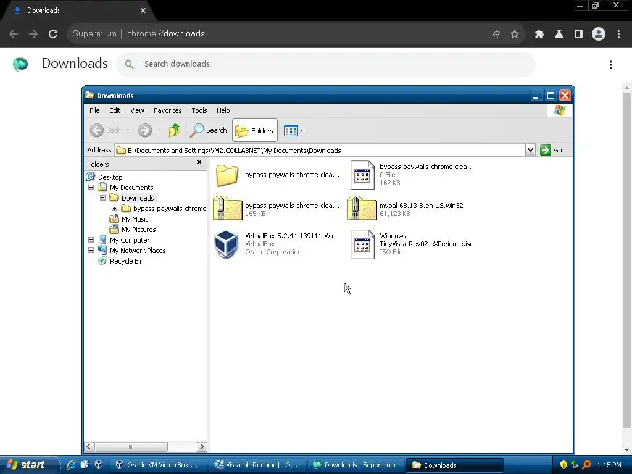Select the Downloads browser tab
The height and width of the screenshot is (474, 632).
(x=78, y=10)
